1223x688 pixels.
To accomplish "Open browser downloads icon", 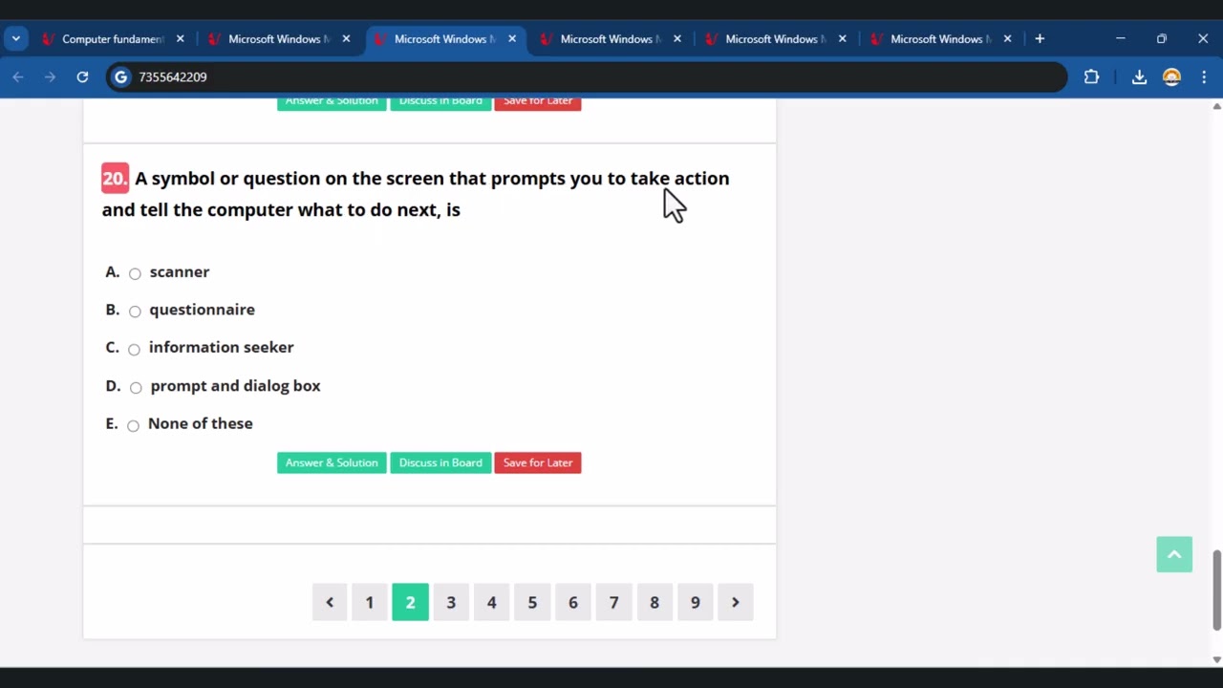I will (1139, 76).
